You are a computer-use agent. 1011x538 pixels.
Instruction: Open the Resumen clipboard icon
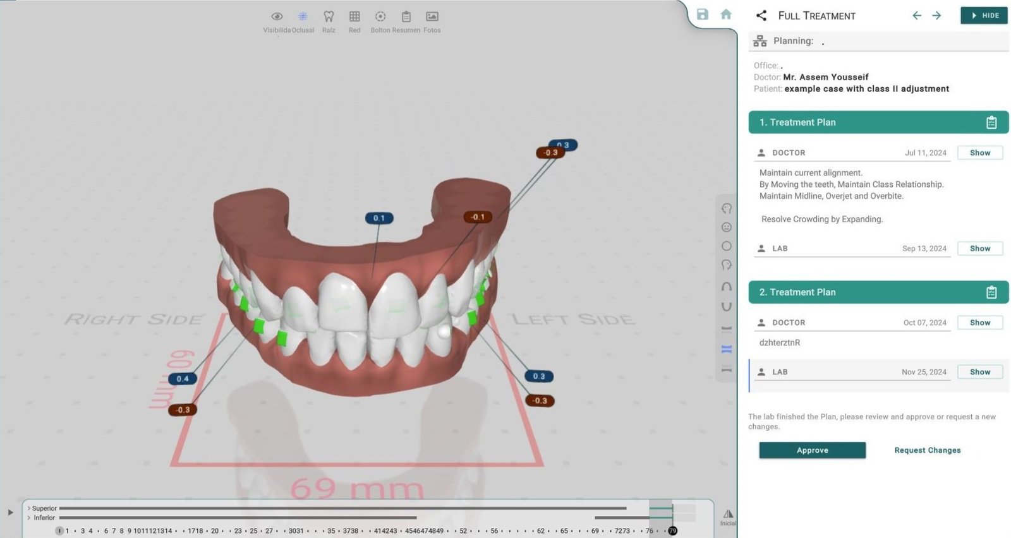coord(406,17)
